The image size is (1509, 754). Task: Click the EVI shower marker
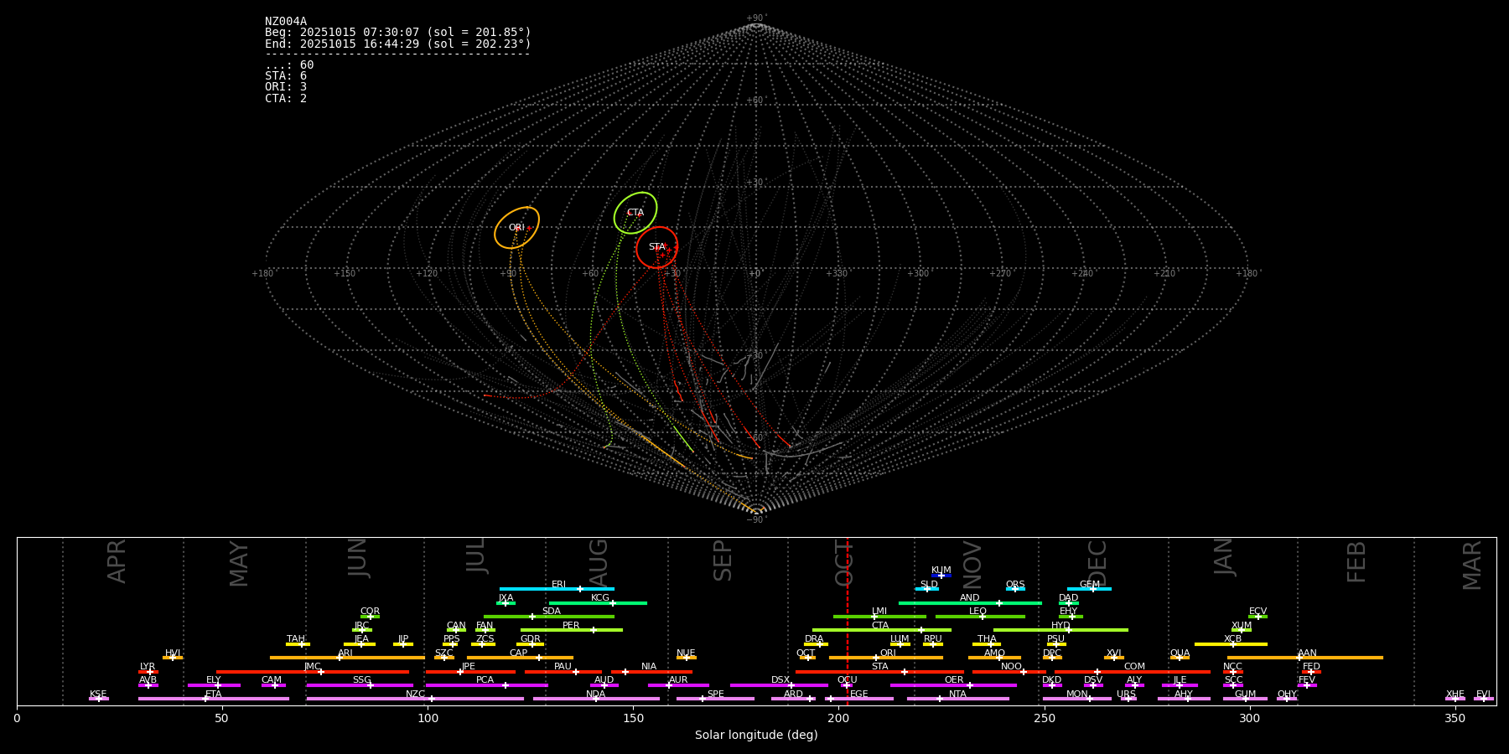pos(1484,699)
